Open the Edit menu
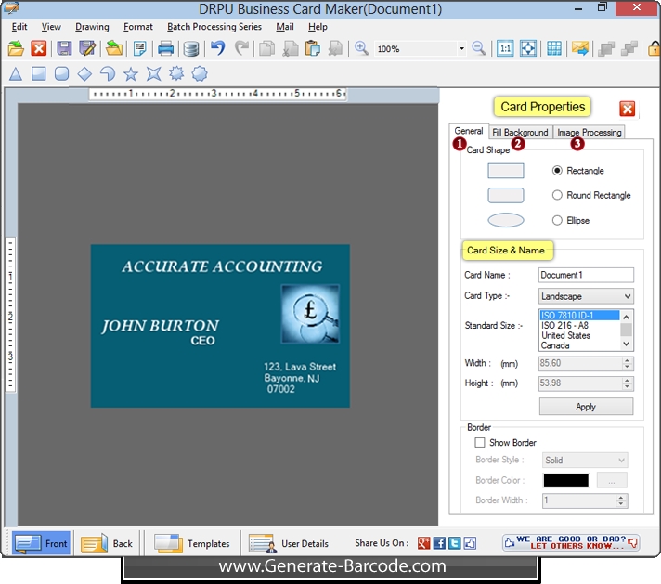This screenshot has height=584, width=661. click(x=19, y=27)
